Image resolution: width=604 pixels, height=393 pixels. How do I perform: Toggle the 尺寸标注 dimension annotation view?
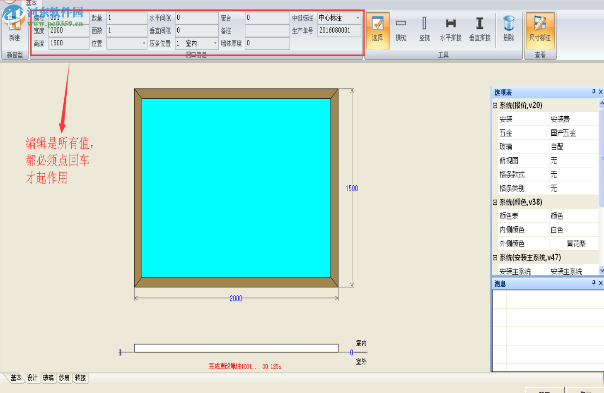point(540,30)
